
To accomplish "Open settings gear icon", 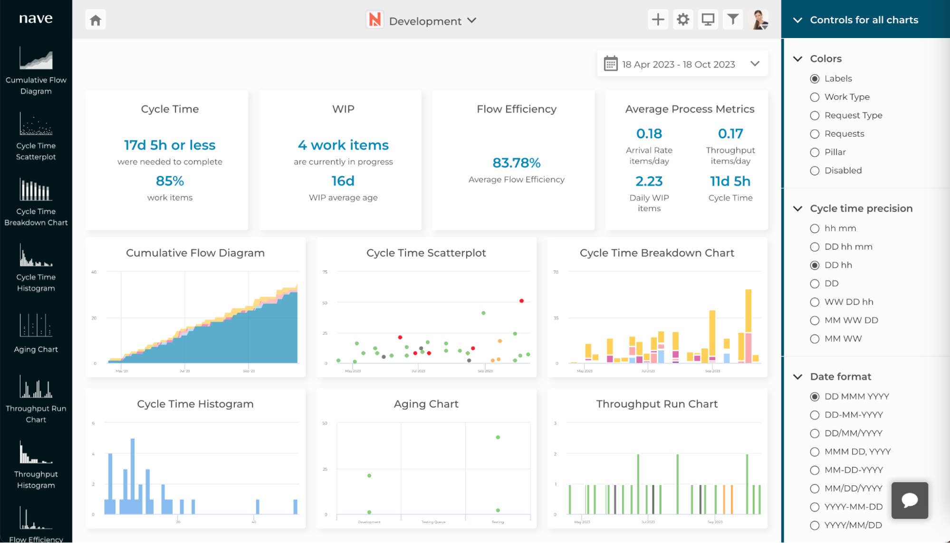I will 683,20.
